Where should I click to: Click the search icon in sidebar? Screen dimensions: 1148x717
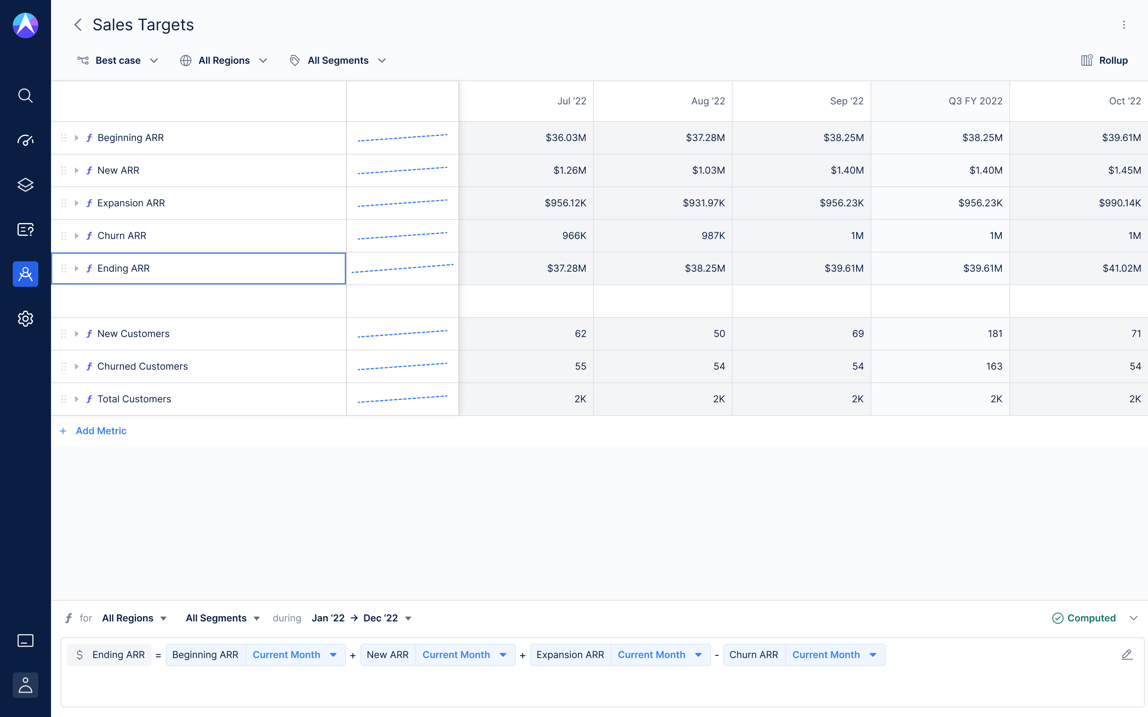point(25,96)
